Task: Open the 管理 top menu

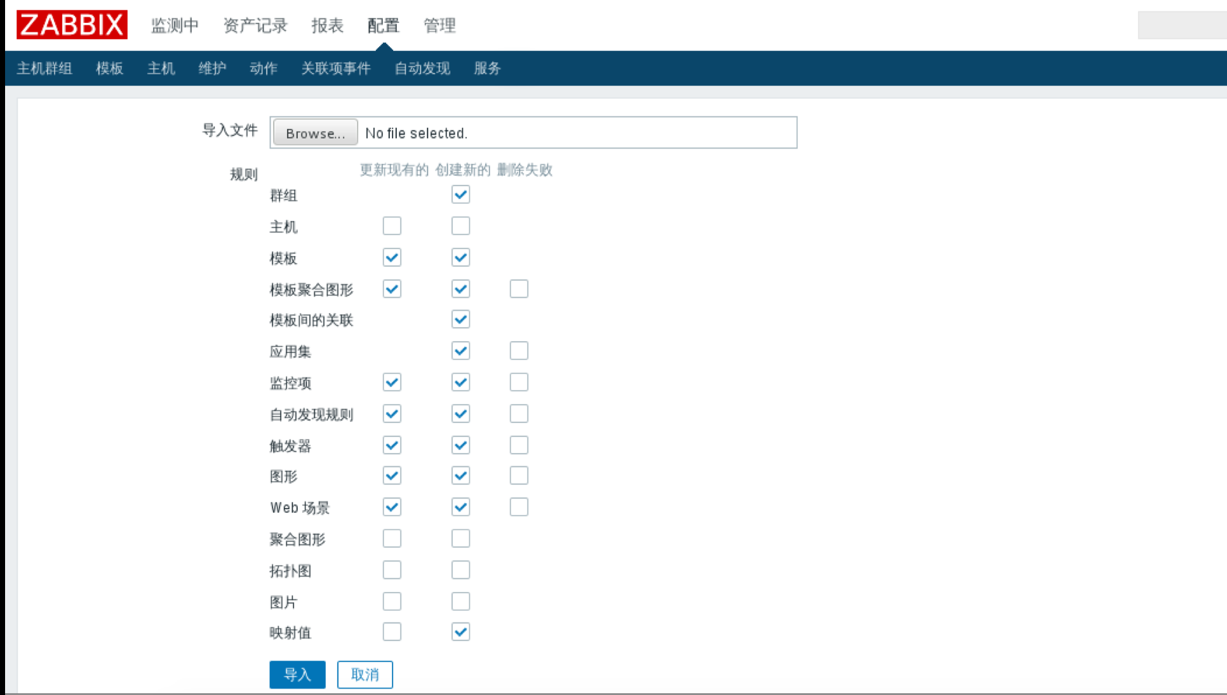Action: (x=439, y=25)
